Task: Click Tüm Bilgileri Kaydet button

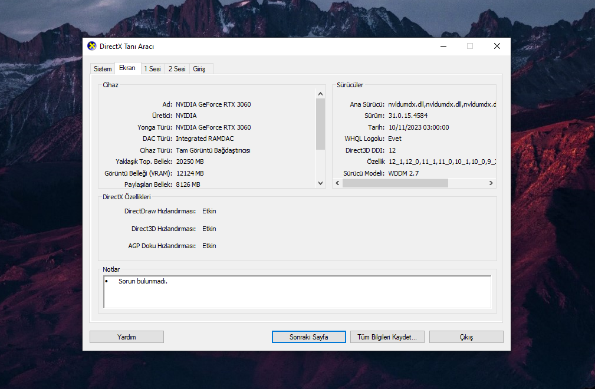Action: click(x=387, y=337)
